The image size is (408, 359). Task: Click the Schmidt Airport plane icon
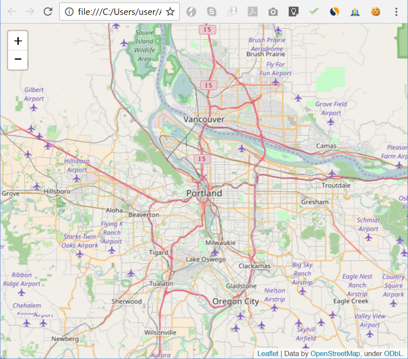point(368,237)
